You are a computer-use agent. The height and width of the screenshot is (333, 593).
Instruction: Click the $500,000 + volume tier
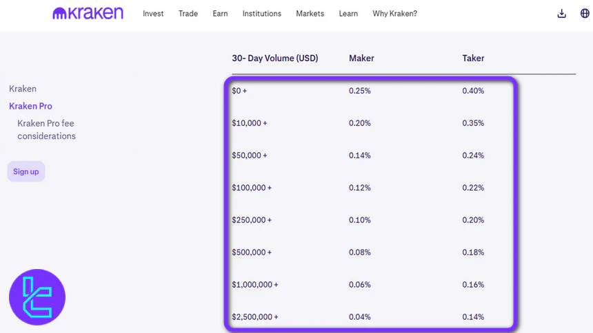[x=252, y=253]
